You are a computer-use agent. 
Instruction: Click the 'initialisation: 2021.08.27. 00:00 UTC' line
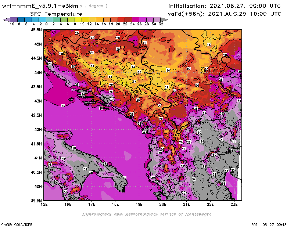coord(225,6)
